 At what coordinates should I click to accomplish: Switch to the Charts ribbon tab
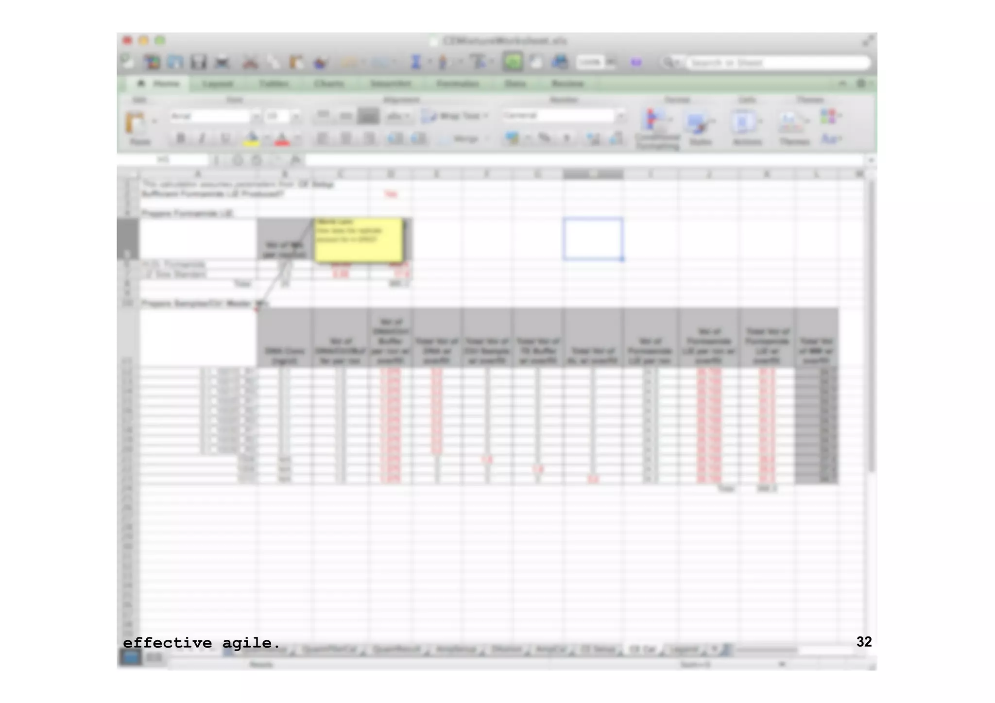coord(329,84)
